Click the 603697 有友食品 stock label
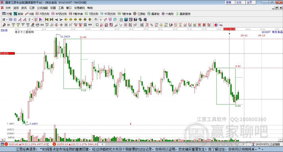Screen dimensions: 283x152 (272, 32)
